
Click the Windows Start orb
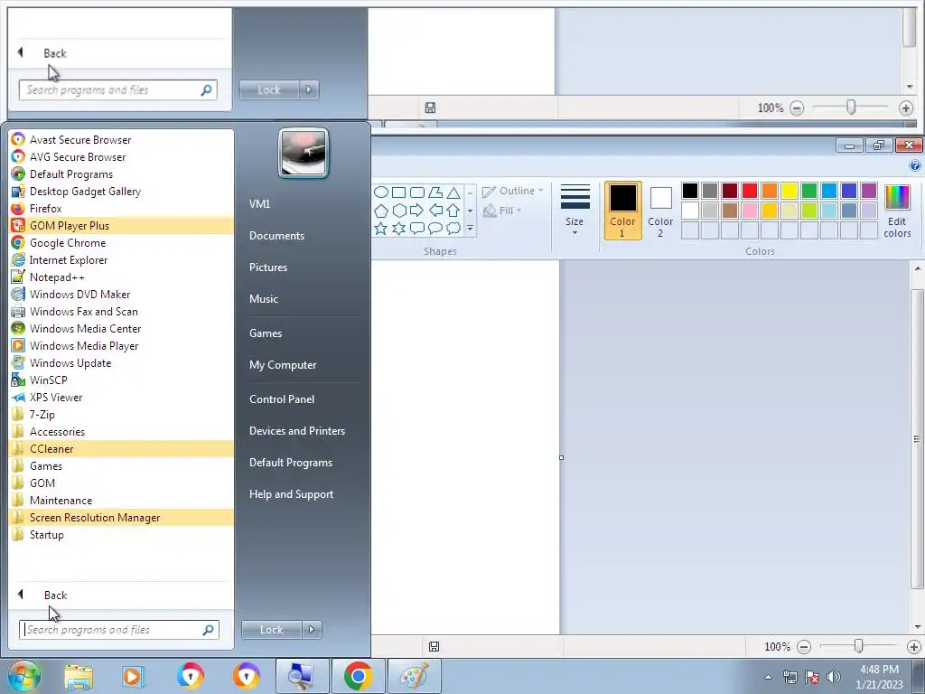23,676
